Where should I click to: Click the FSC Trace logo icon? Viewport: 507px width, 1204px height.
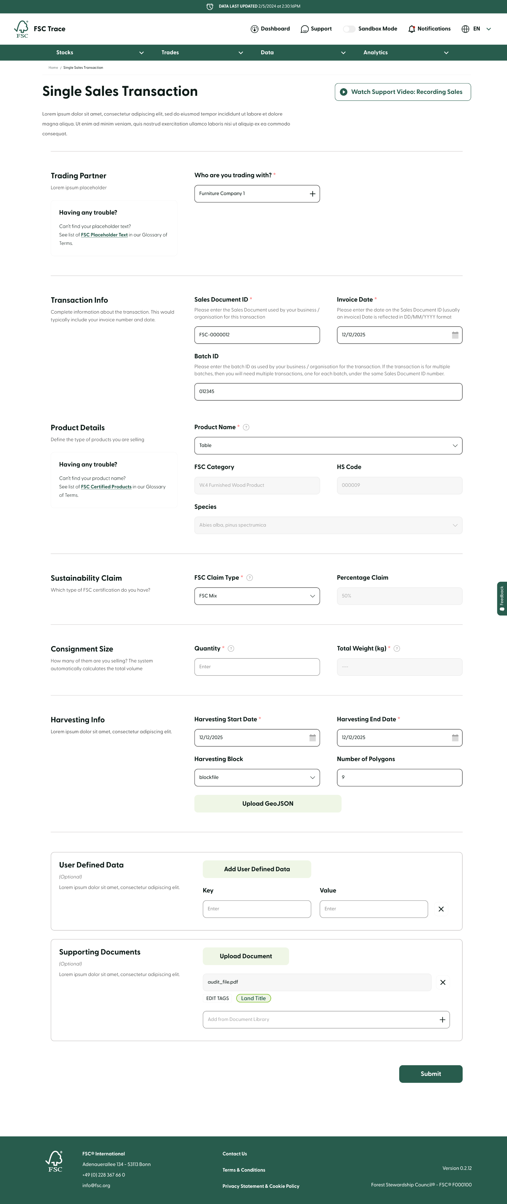(21, 29)
